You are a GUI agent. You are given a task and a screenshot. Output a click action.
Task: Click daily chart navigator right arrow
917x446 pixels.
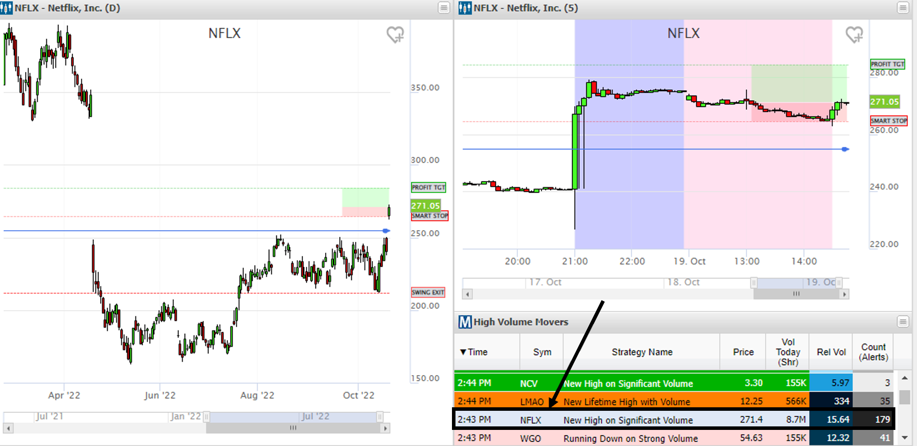(x=386, y=428)
